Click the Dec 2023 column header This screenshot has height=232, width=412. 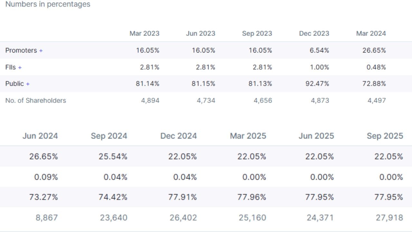click(x=314, y=34)
